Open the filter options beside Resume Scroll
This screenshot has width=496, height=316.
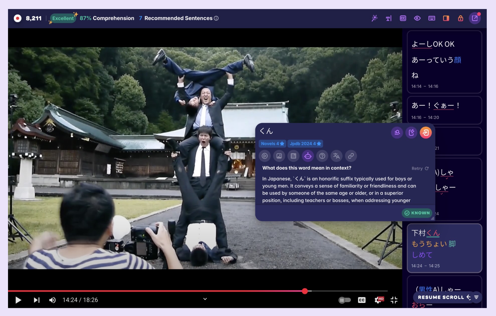(x=476, y=297)
